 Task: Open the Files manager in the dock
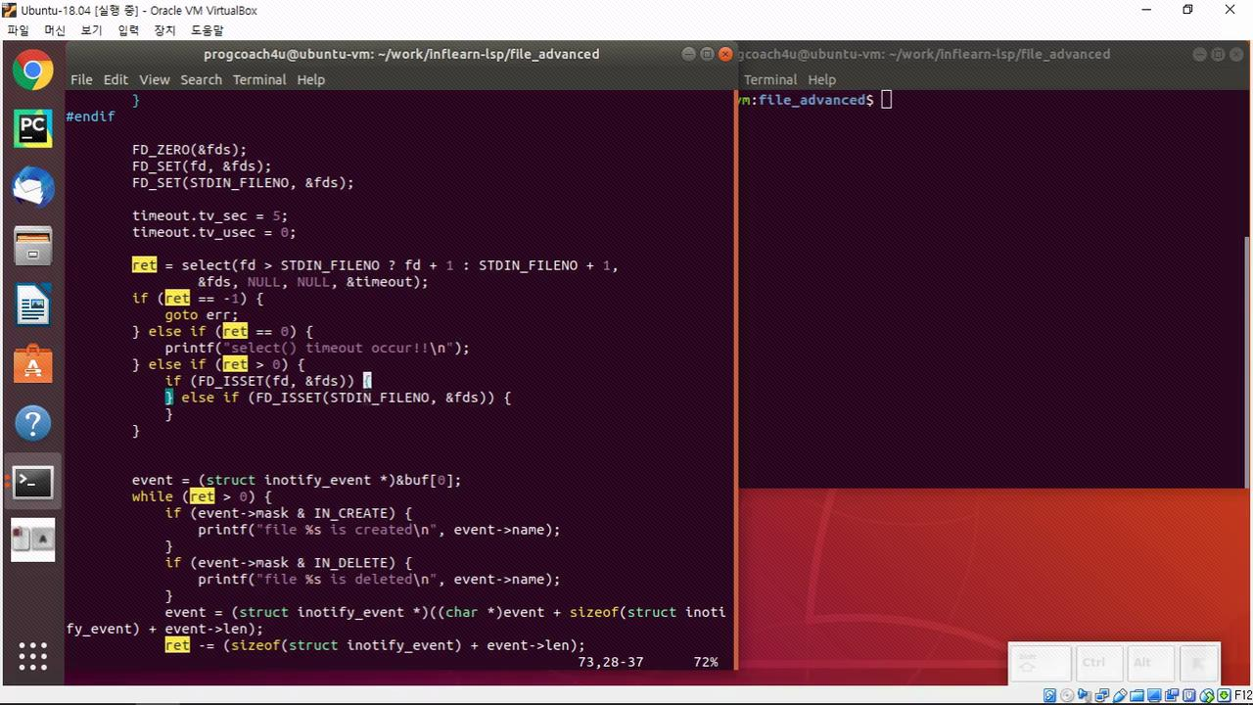pyautogui.click(x=32, y=246)
